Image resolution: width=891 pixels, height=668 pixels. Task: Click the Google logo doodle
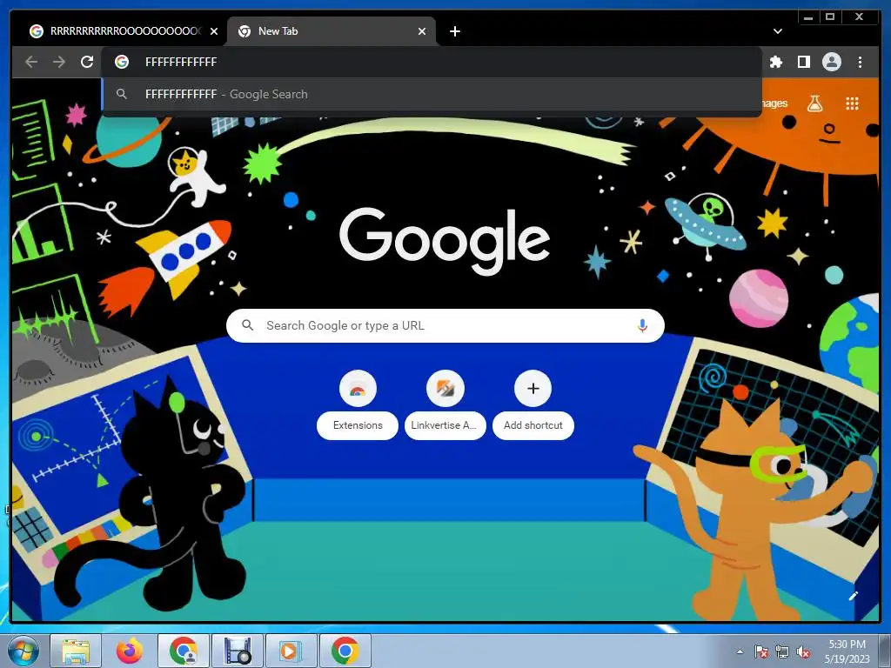[445, 241]
